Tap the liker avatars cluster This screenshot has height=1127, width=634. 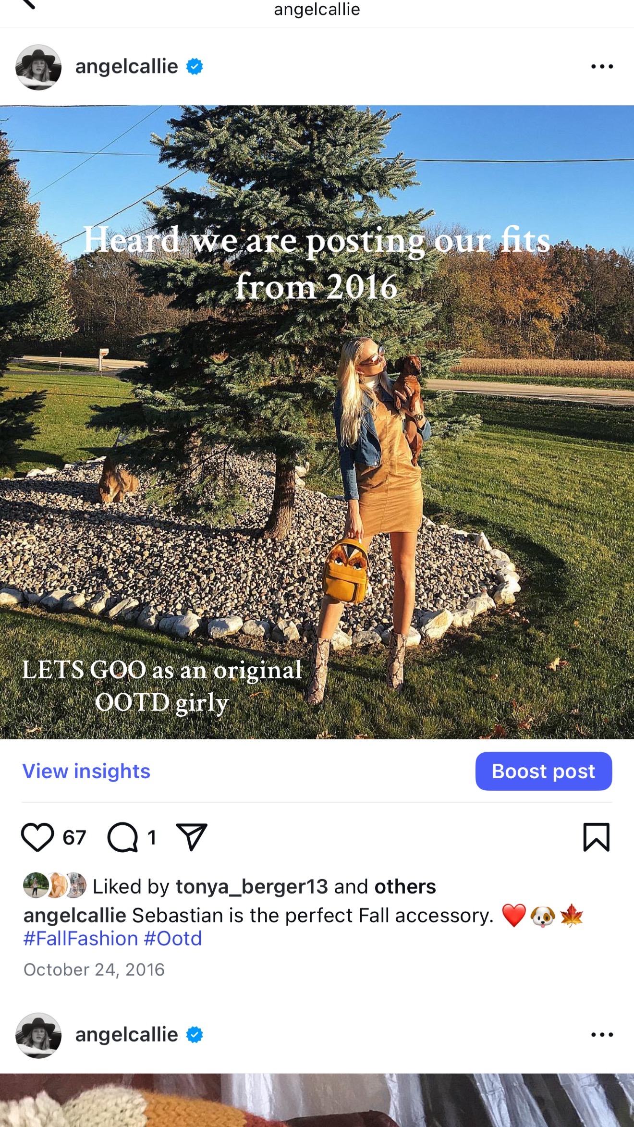click(55, 885)
